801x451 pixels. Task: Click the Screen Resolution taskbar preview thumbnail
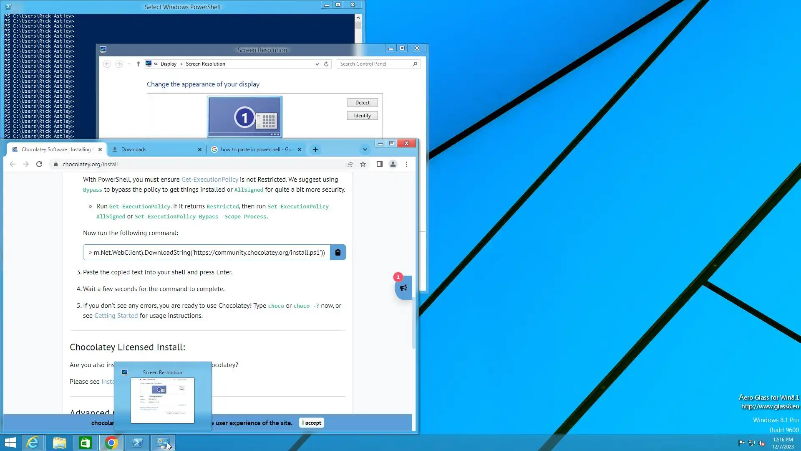click(x=162, y=400)
